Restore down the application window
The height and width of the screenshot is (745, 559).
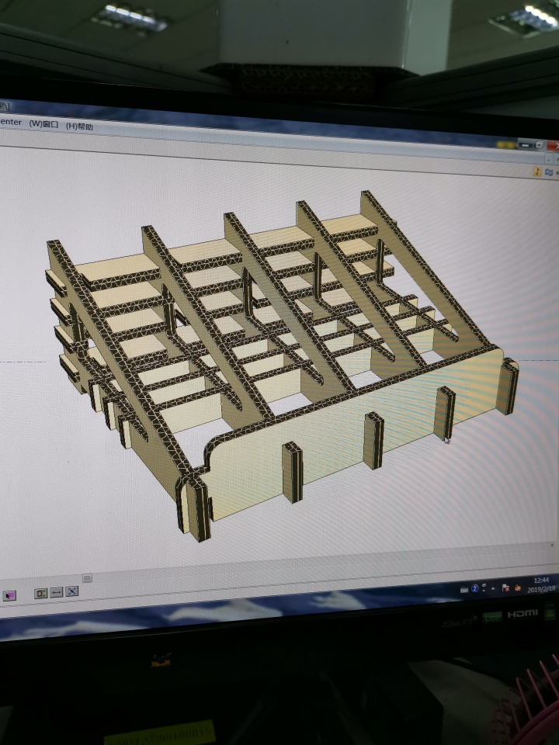[539, 144]
